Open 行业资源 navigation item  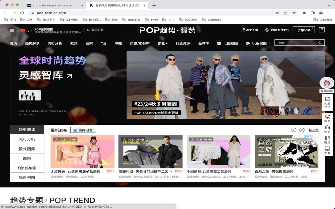pyautogui.click(x=183, y=43)
